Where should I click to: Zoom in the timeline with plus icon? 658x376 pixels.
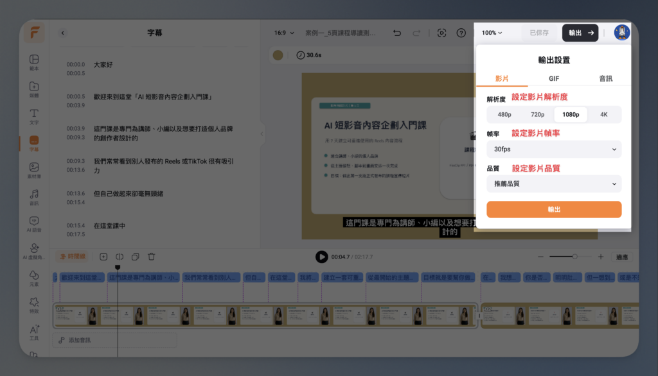pyautogui.click(x=601, y=257)
